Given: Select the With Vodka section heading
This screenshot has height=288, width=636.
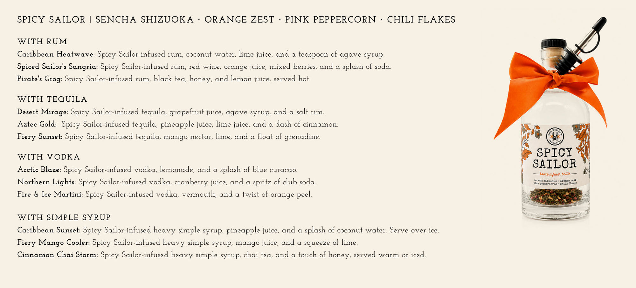Looking at the screenshot, I should pos(49,157).
